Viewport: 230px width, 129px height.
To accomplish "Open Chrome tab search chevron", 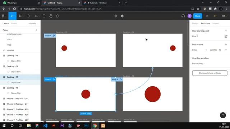I will tap(203, 3).
